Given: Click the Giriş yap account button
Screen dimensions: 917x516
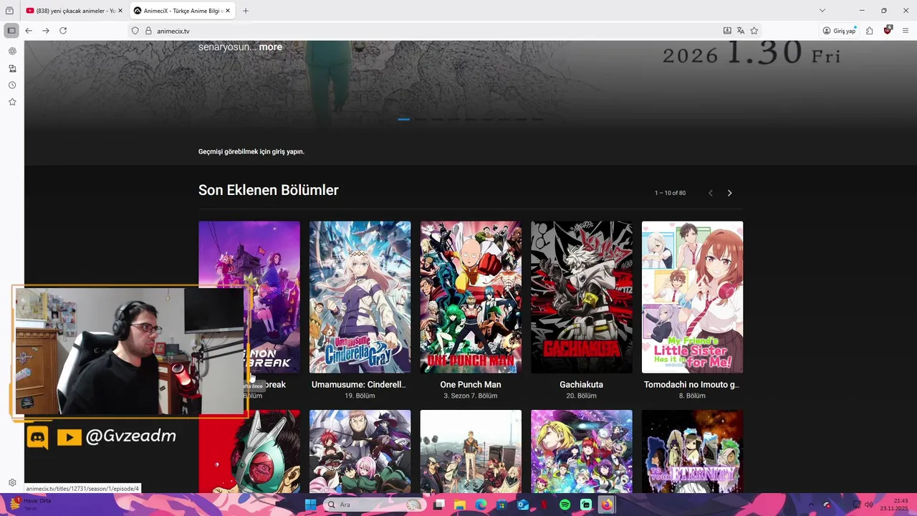Looking at the screenshot, I should pyautogui.click(x=839, y=31).
